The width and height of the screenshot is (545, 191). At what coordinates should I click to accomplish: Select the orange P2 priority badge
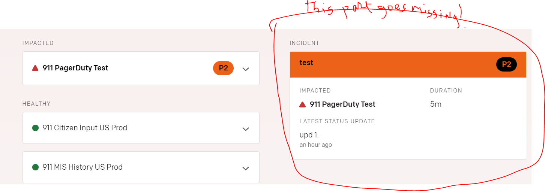(x=223, y=68)
